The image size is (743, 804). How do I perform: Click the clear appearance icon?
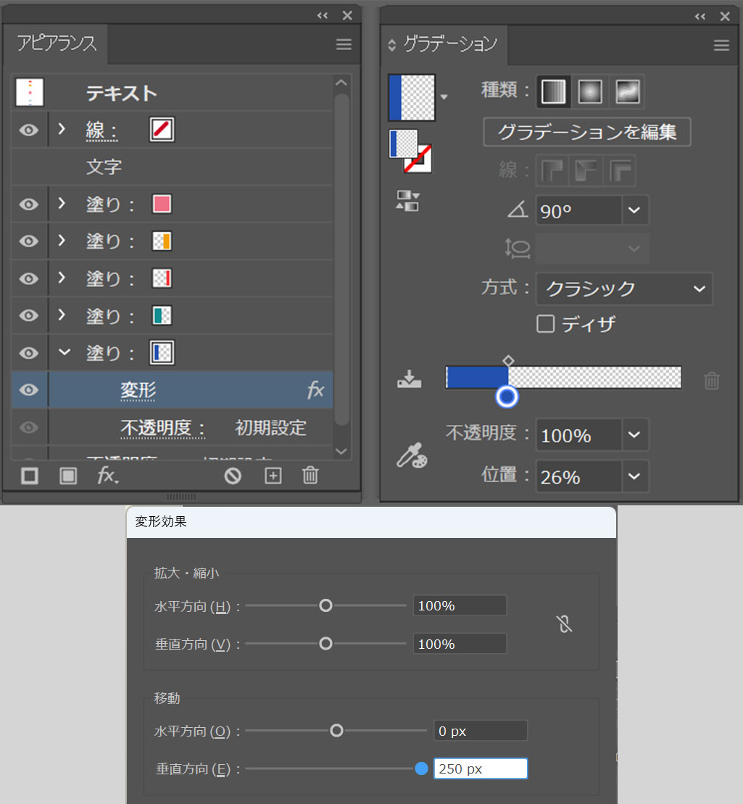tap(233, 476)
